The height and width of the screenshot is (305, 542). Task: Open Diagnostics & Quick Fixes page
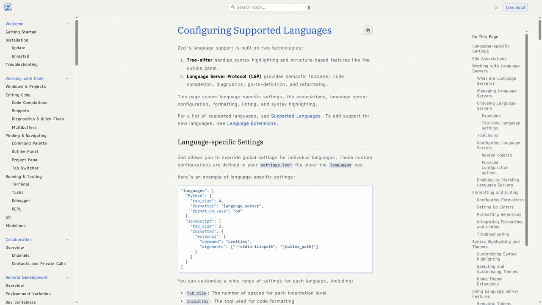(38, 119)
